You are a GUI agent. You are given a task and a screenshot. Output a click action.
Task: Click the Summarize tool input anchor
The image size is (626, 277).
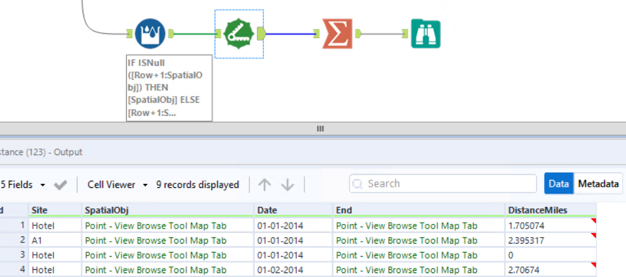tap(316, 33)
